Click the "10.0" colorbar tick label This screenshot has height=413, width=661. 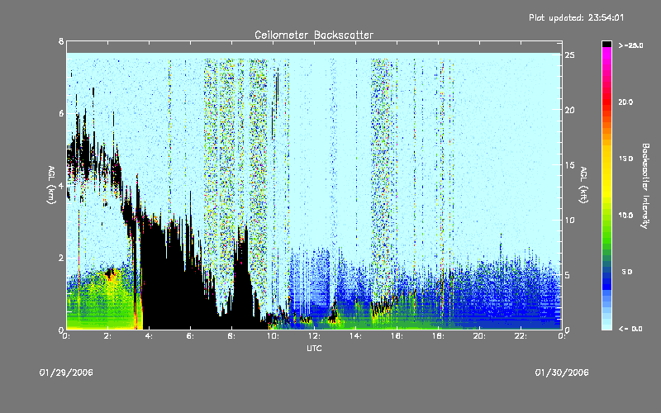(625, 215)
